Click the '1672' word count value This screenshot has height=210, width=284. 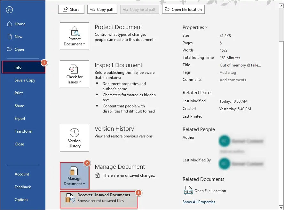tap(224, 50)
